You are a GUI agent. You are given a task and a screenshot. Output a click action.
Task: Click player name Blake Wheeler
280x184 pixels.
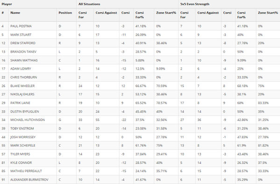point(22,86)
